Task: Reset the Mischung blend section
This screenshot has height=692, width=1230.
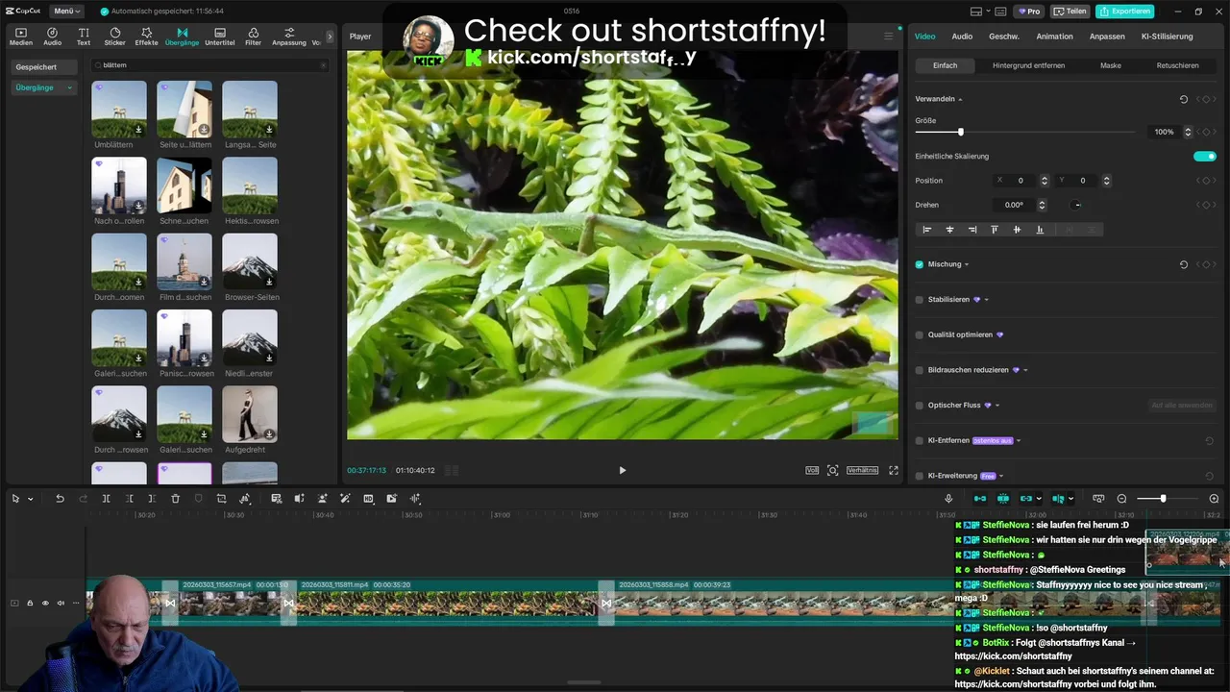Action: (1184, 264)
